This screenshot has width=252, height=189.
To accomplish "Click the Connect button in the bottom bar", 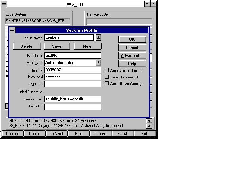I will click(12, 134).
